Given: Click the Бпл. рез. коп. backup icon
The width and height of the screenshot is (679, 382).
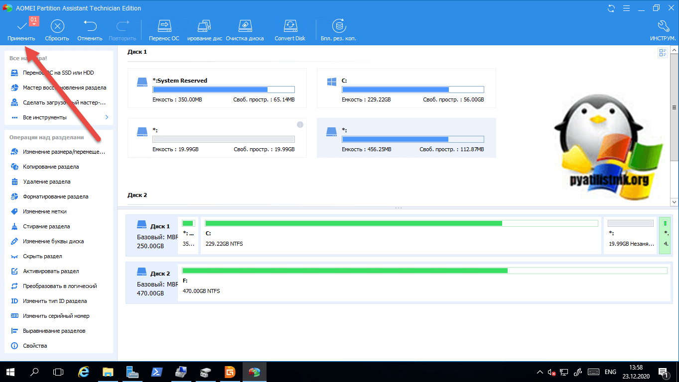Looking at the screenshot, I should click(x=339, y=26).
